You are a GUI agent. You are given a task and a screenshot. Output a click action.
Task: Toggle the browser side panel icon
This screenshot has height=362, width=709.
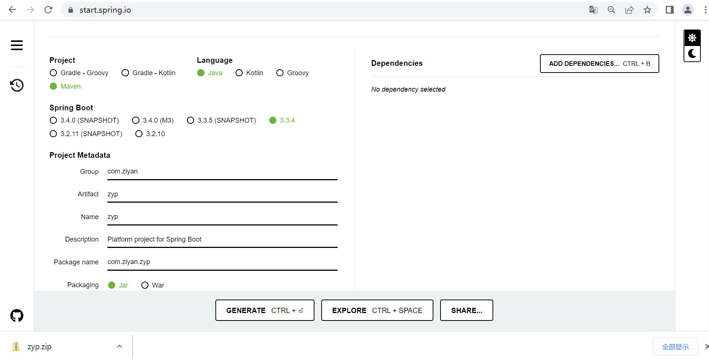pyautogui.click(x=670, y=10)
